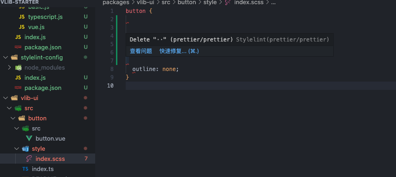This screenshot has height=177, width=396.
Task: Collapse the style folder chevron
Action: pyautogui.click(x=17, y=148)
